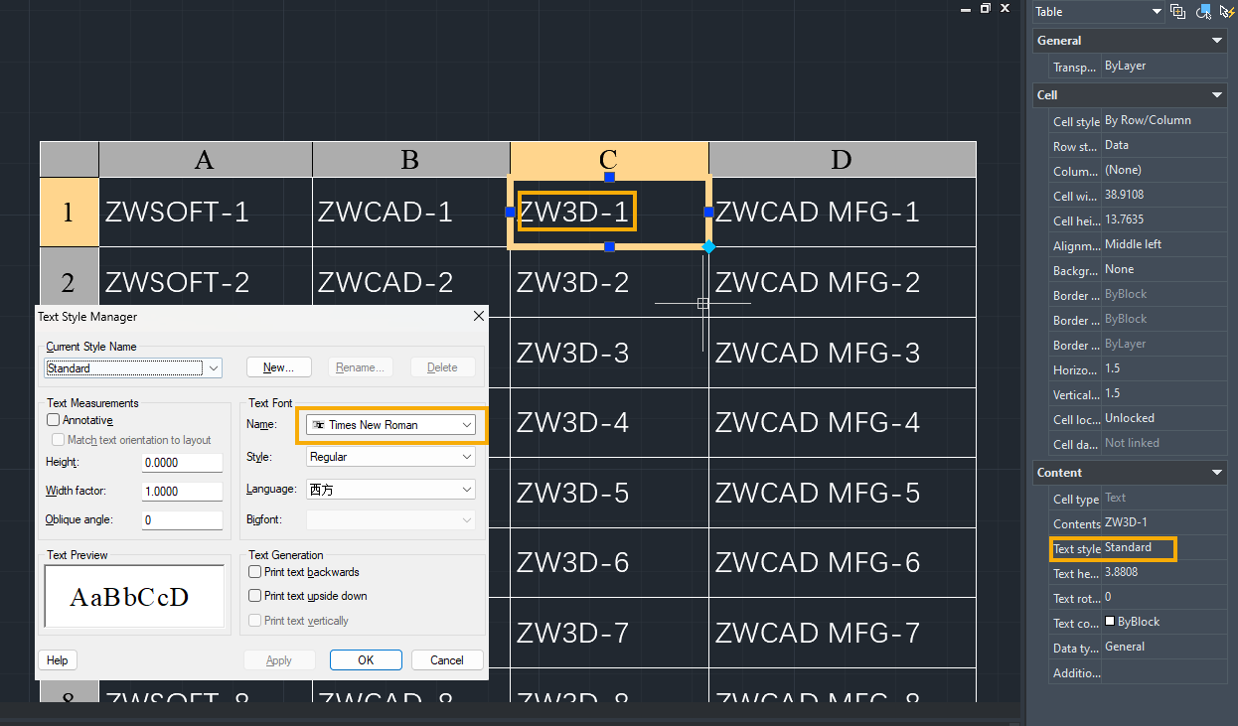Toggle Print text backwards checkbox
This screenshot has width=1238, height=726.
pos(255,572)
